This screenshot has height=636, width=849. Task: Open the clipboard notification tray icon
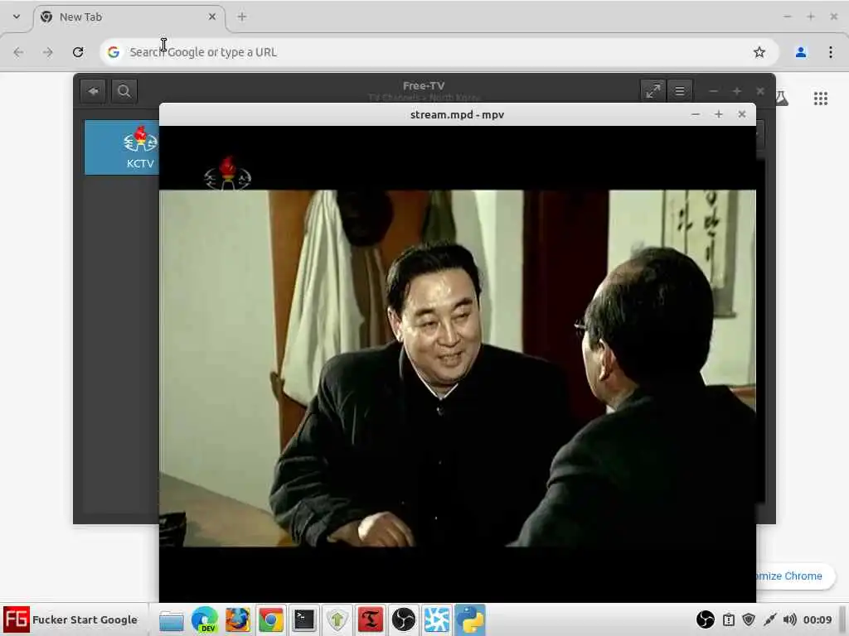[x=729, y=619]
